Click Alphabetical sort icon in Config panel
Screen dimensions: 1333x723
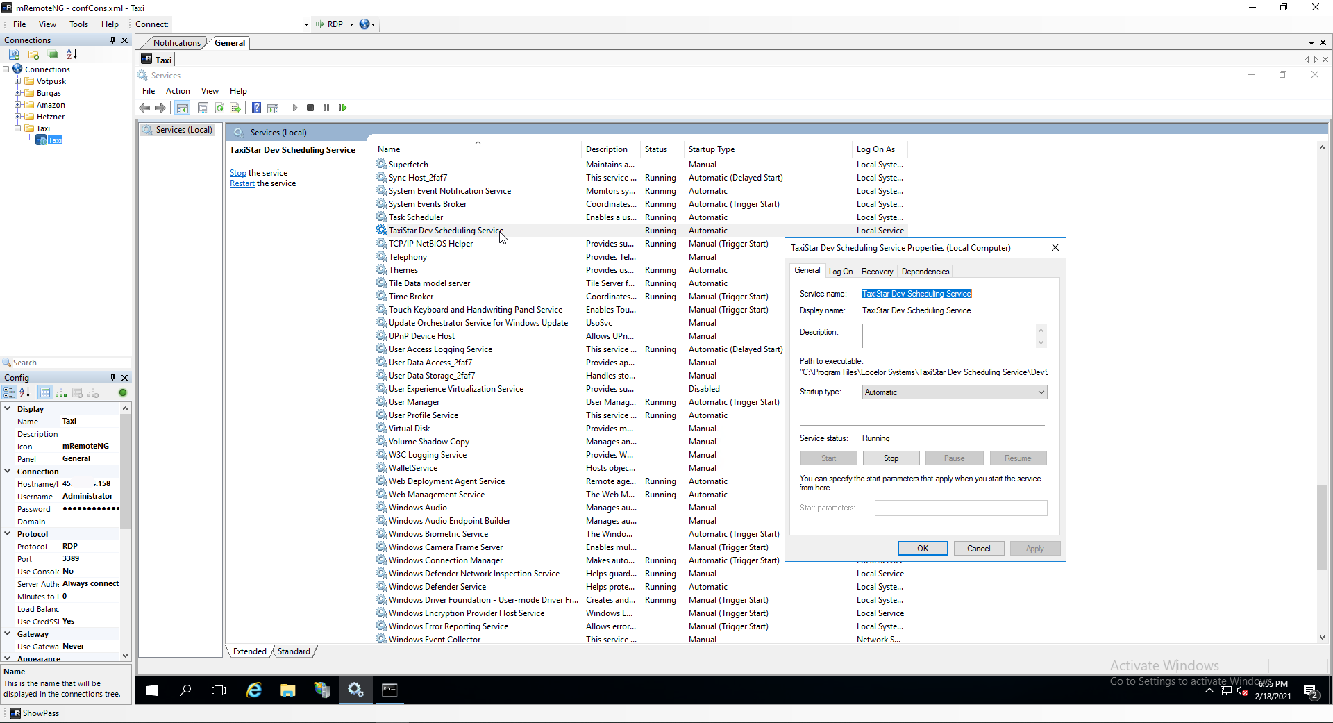[25, 392]
